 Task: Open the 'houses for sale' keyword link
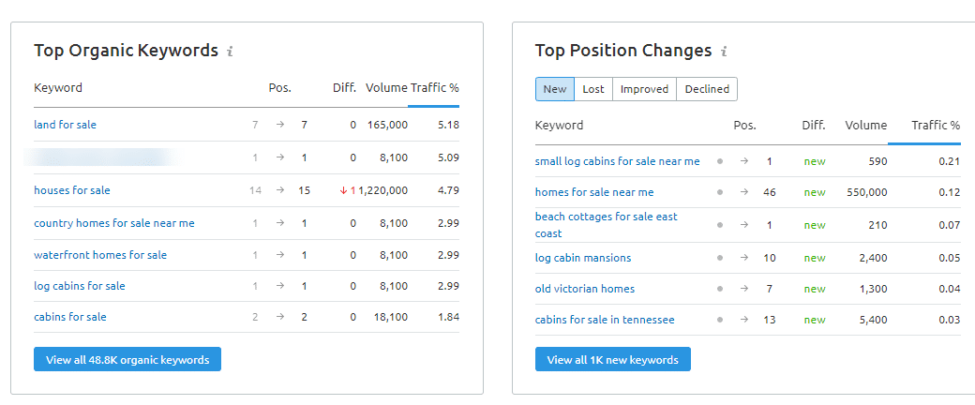point(72,190)
